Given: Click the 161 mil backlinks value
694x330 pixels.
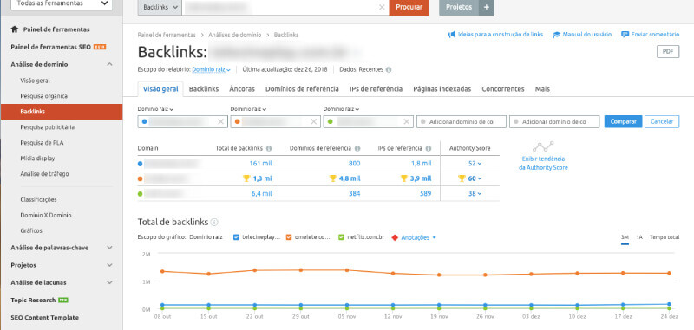Looking at the screenshot, I should tap(261, 164).
